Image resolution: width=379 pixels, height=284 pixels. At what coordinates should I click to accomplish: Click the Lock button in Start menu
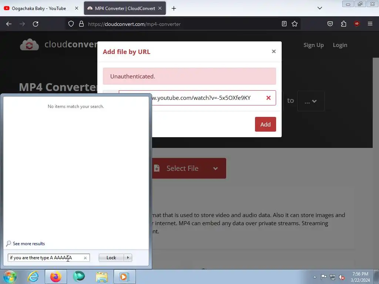coord(111,258)
